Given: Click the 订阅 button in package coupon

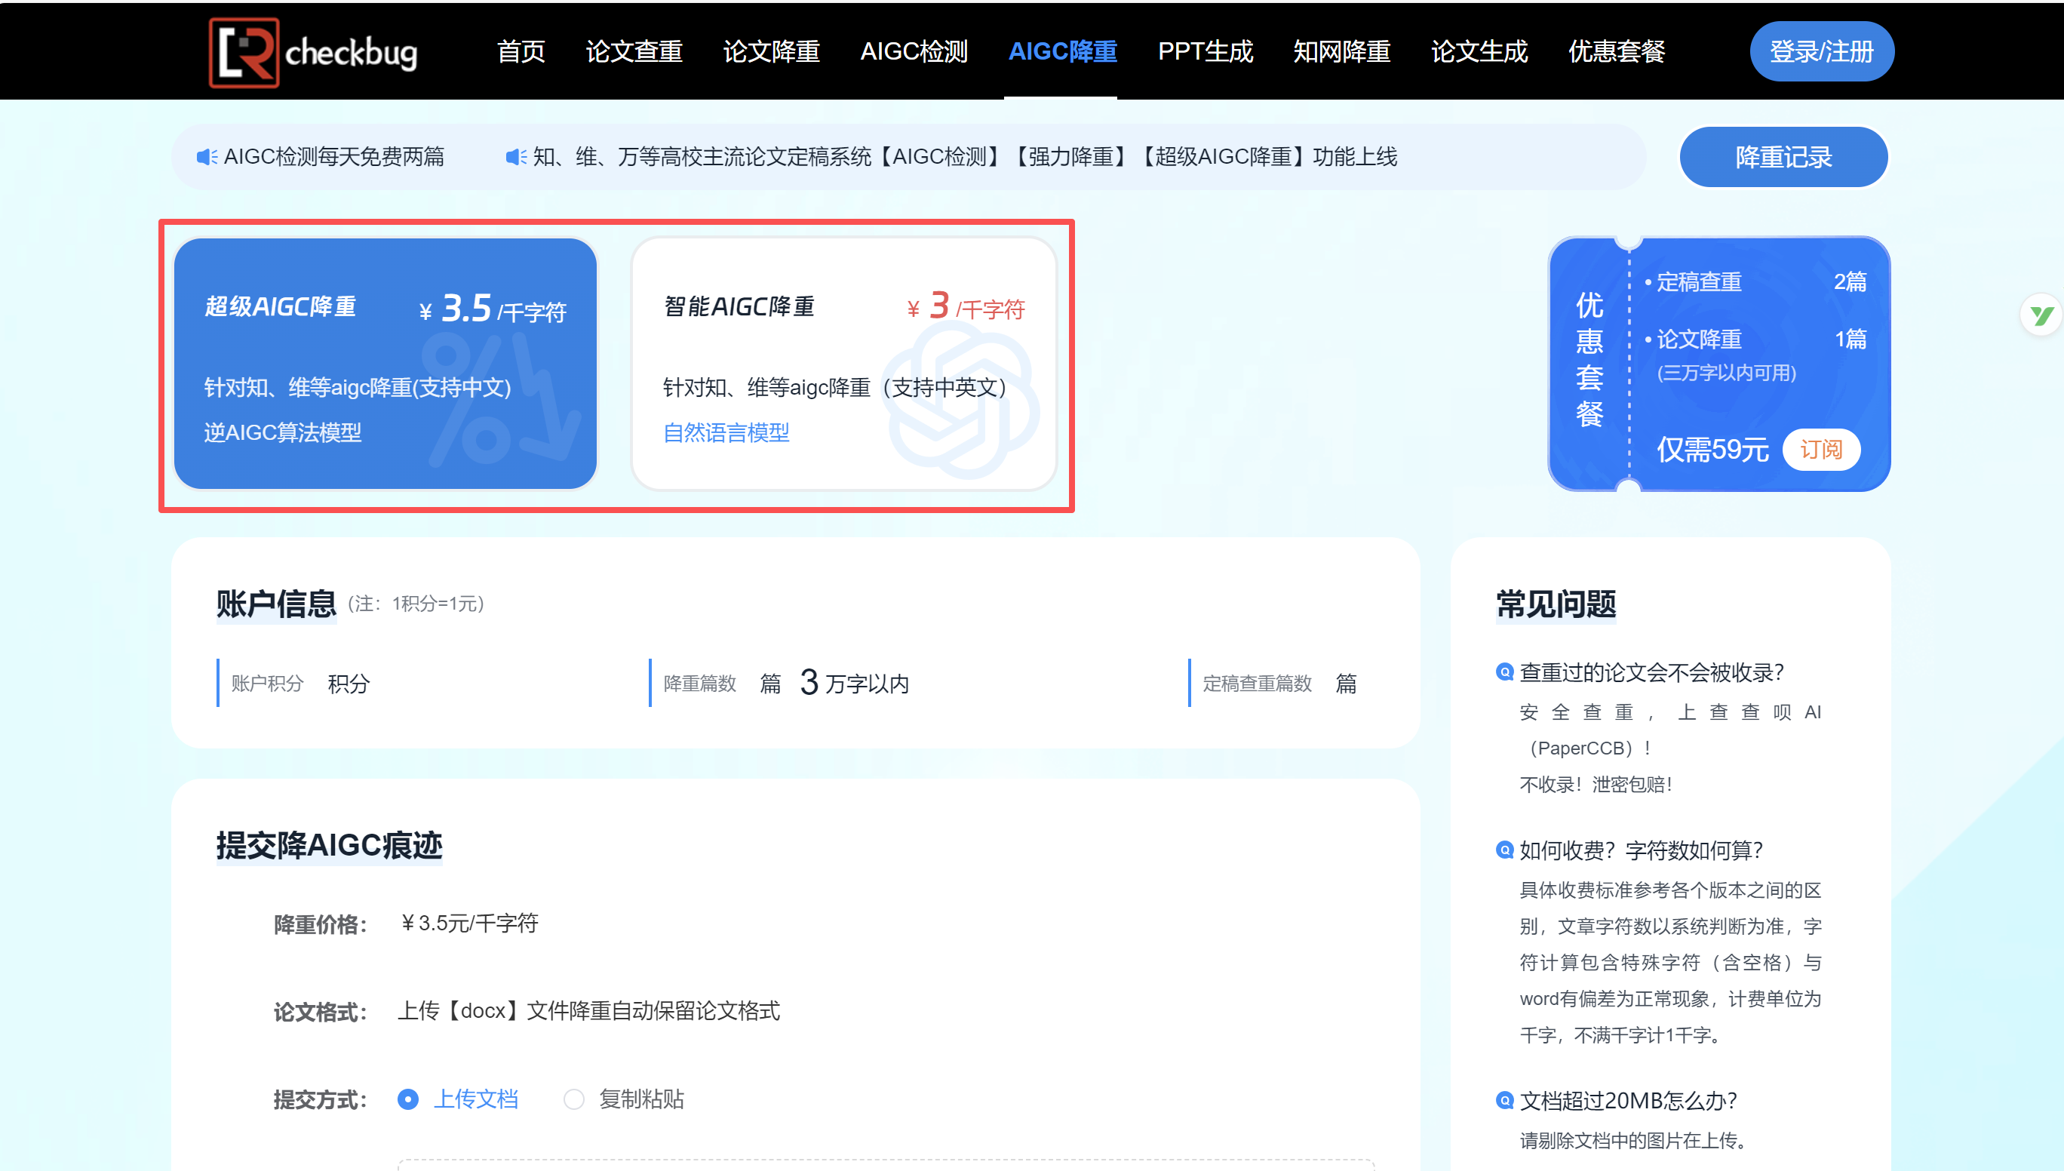Looking at the screenshot, I should coord(1820,449).
